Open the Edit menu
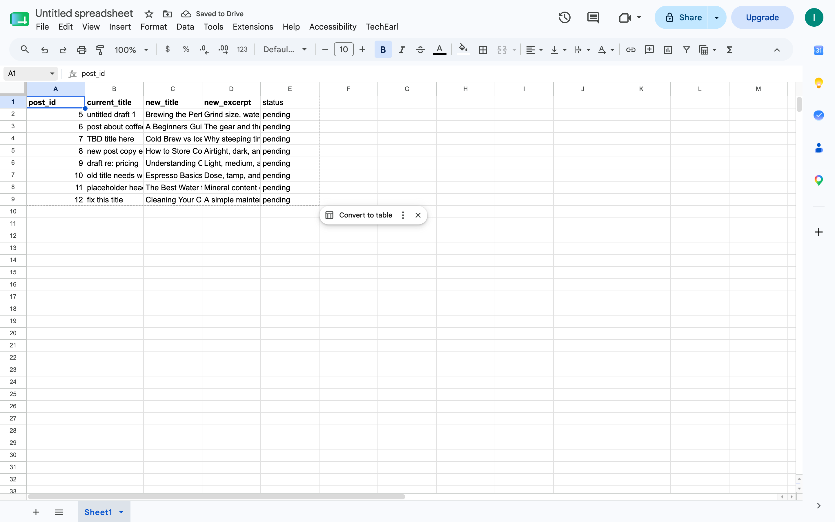835x522 pixels. tap(65, 27)
